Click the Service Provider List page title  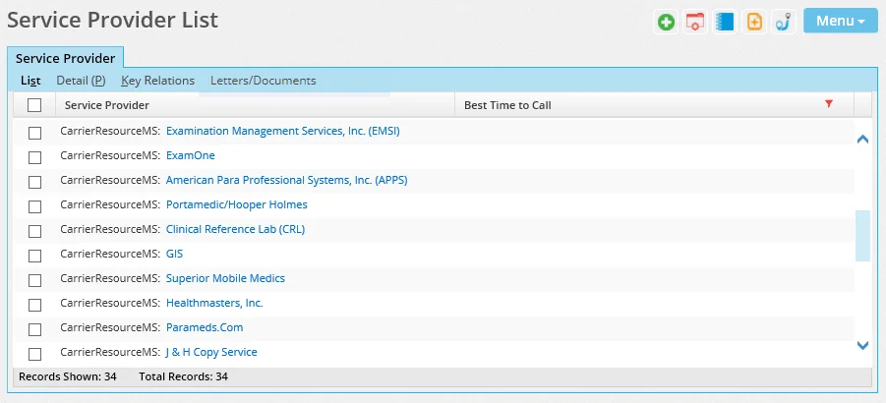pyautogui.click(x=112, y=21)
